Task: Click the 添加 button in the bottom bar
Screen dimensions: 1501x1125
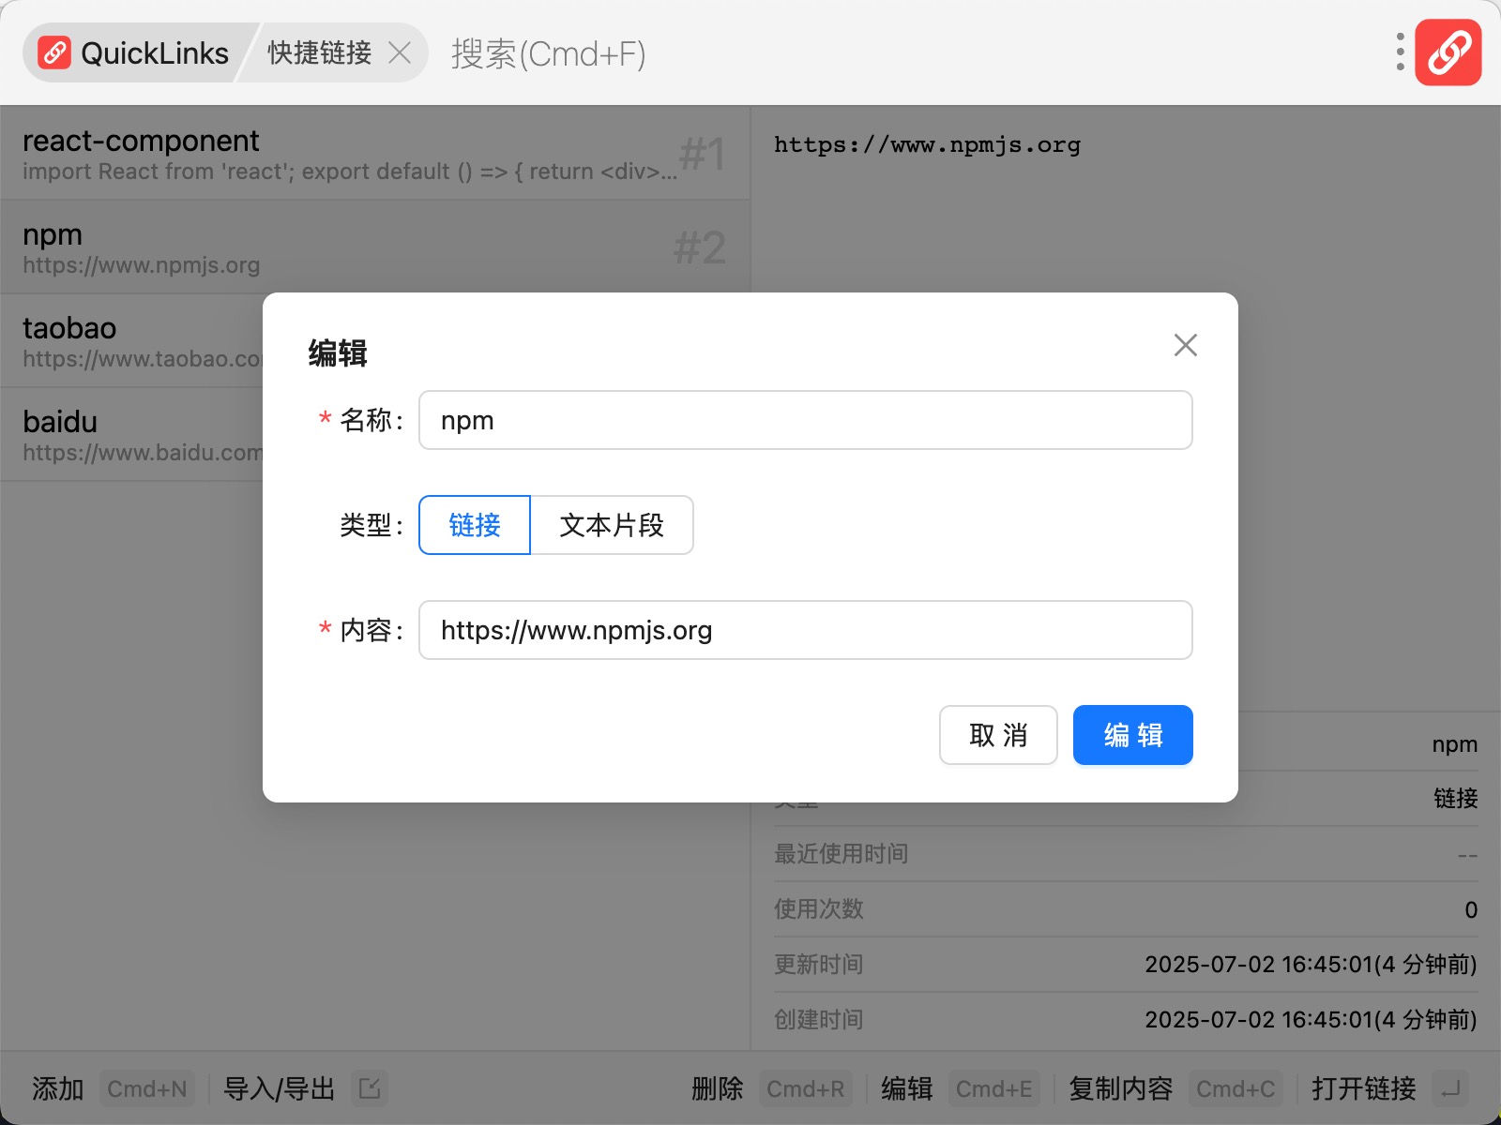Action: tap(58, 1088)
